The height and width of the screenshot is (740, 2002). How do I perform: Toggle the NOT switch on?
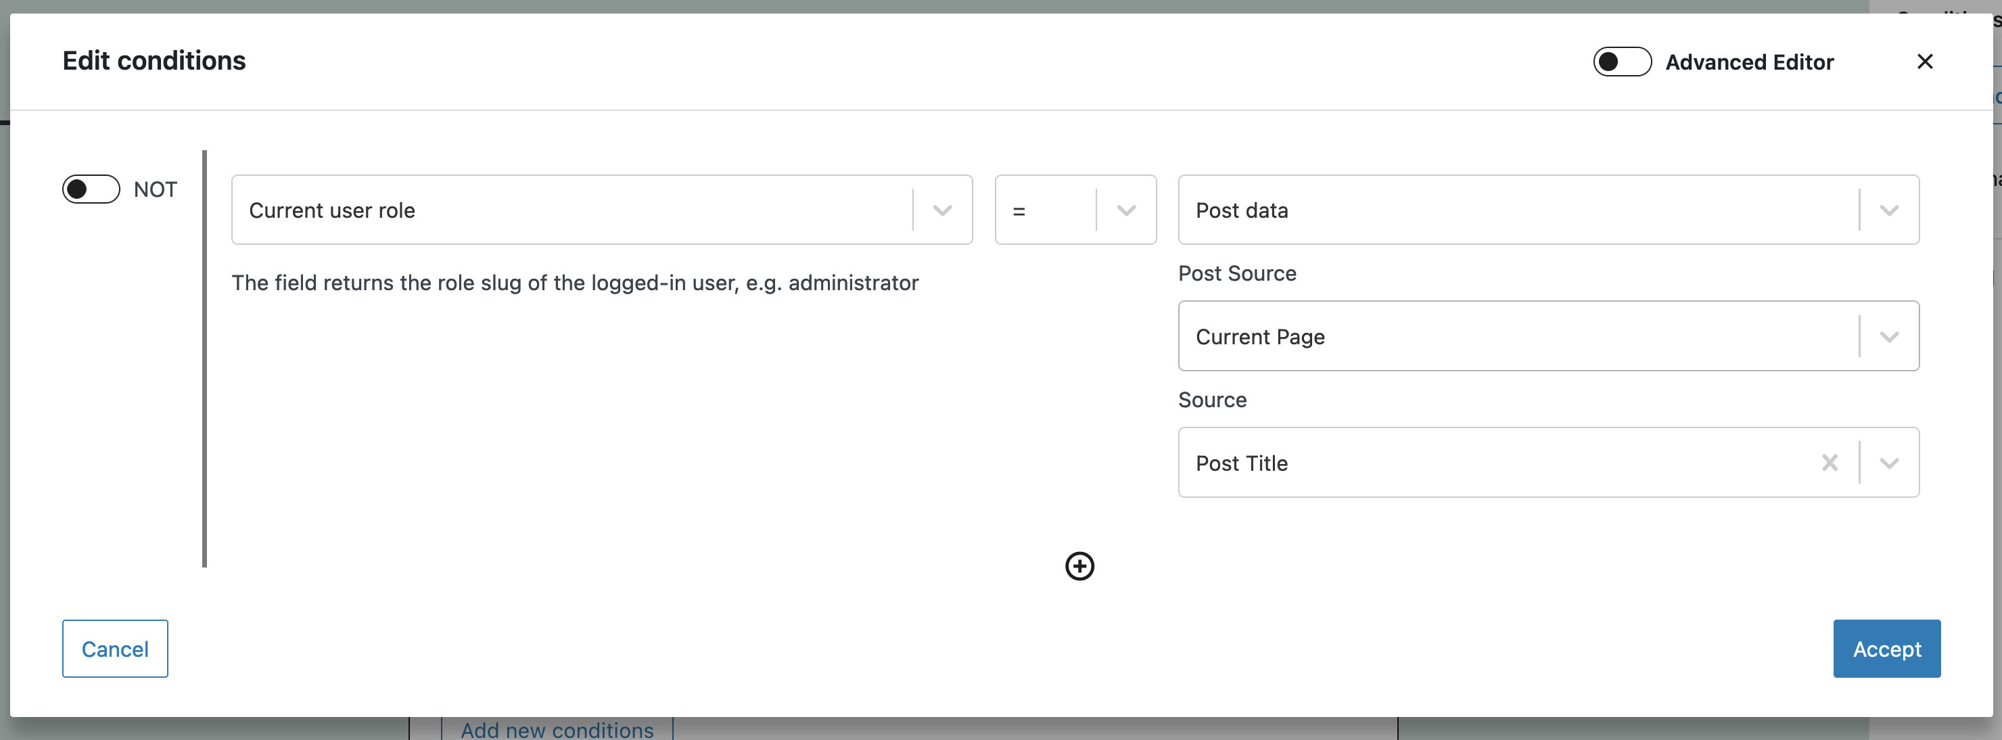pos(91,189)
